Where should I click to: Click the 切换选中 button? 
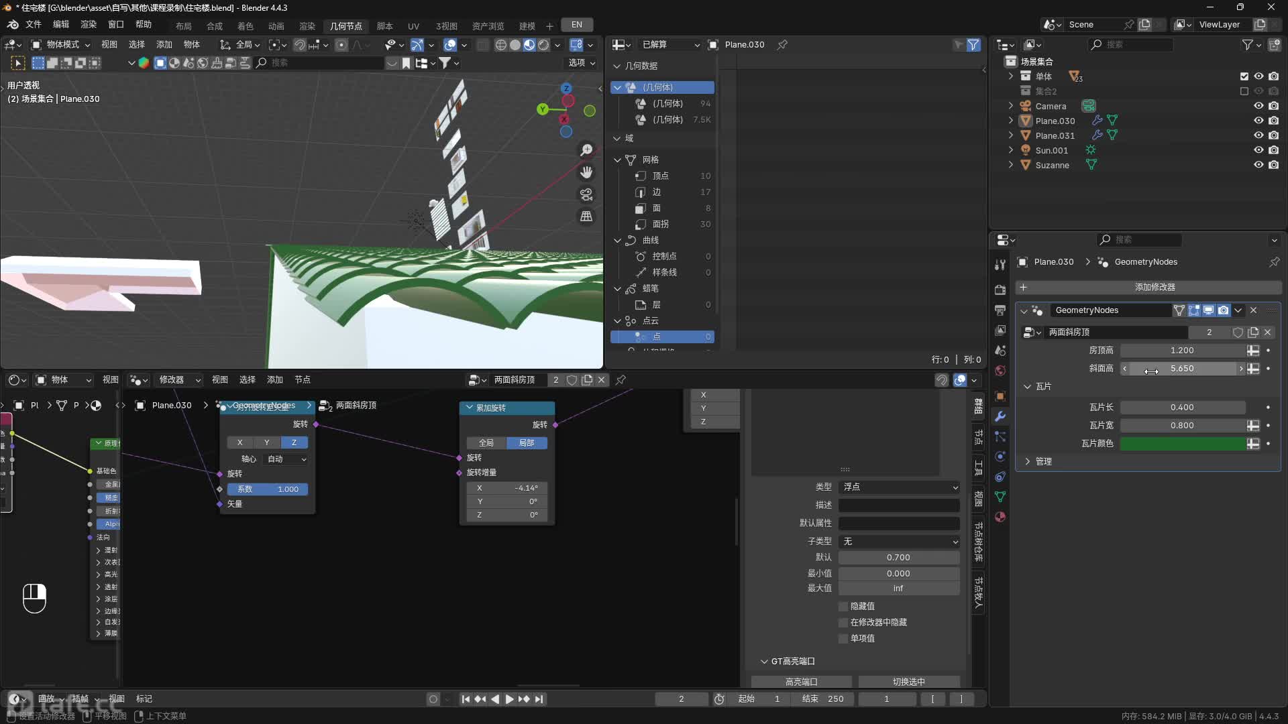point(908,682)
